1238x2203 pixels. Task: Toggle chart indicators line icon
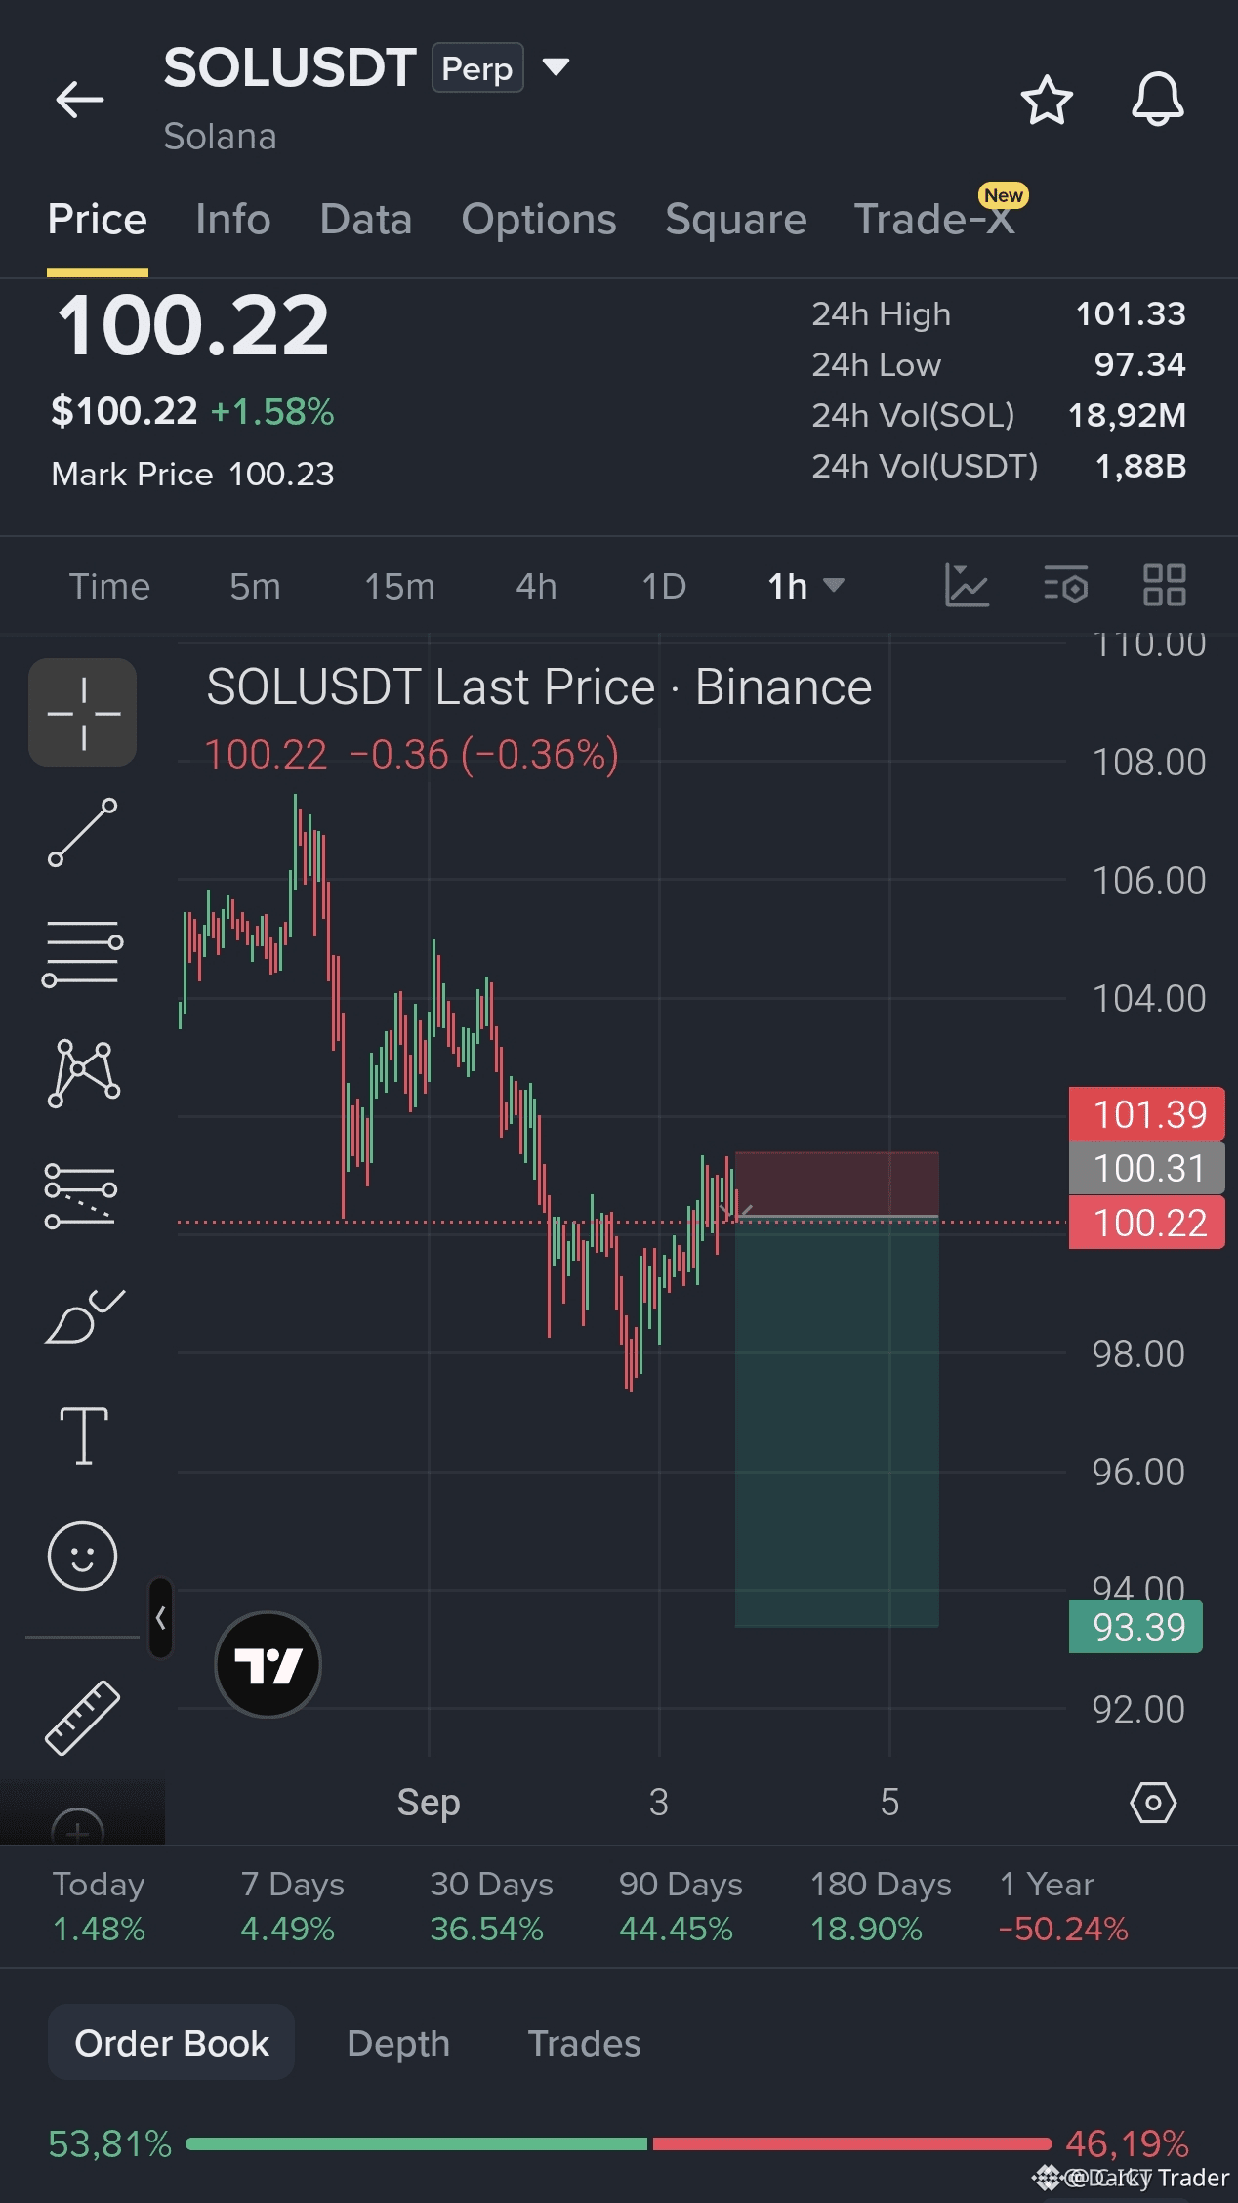coord(967,586)
